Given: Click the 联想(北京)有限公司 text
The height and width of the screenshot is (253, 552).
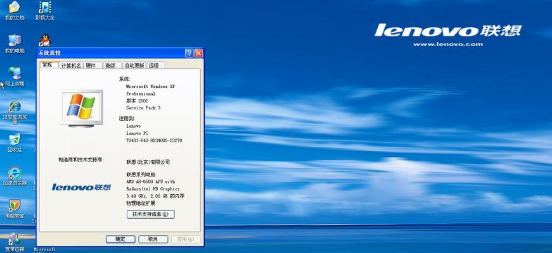Looking at the screenshot, I should [x=148, y=162].
